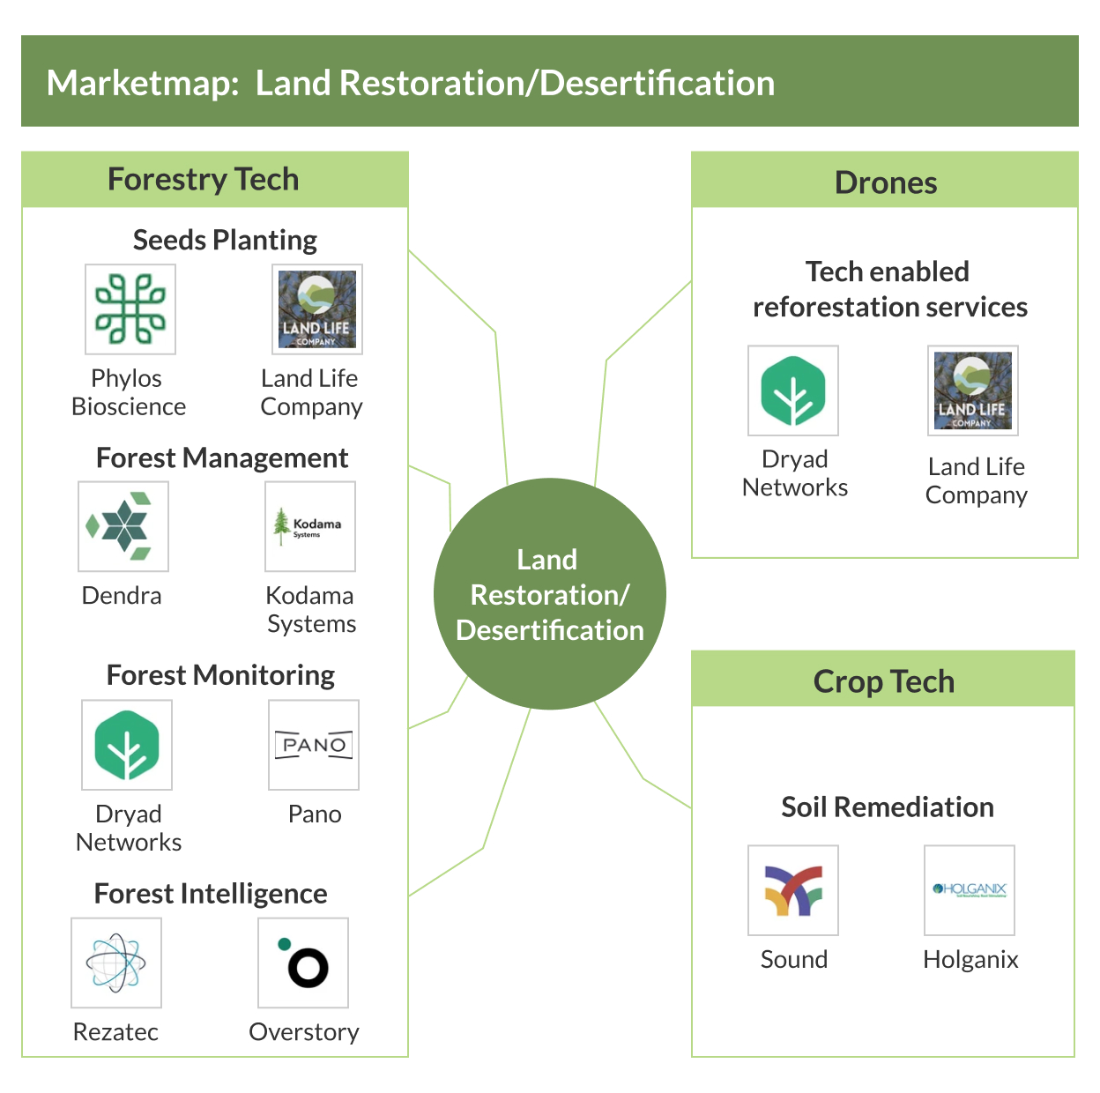The height and width of the screenshot is (1093, 1100).
Task: Select the Sound colorful logo
Action: [x=793, y=890]
